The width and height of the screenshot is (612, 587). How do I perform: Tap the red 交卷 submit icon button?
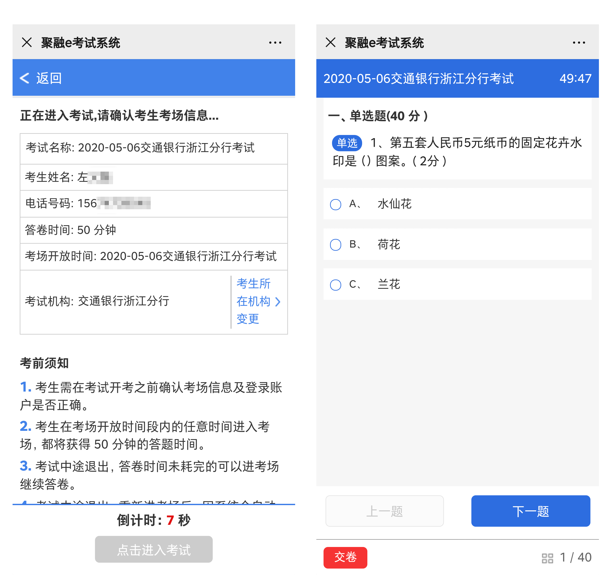pyautogui.click(x=345, y=558)
